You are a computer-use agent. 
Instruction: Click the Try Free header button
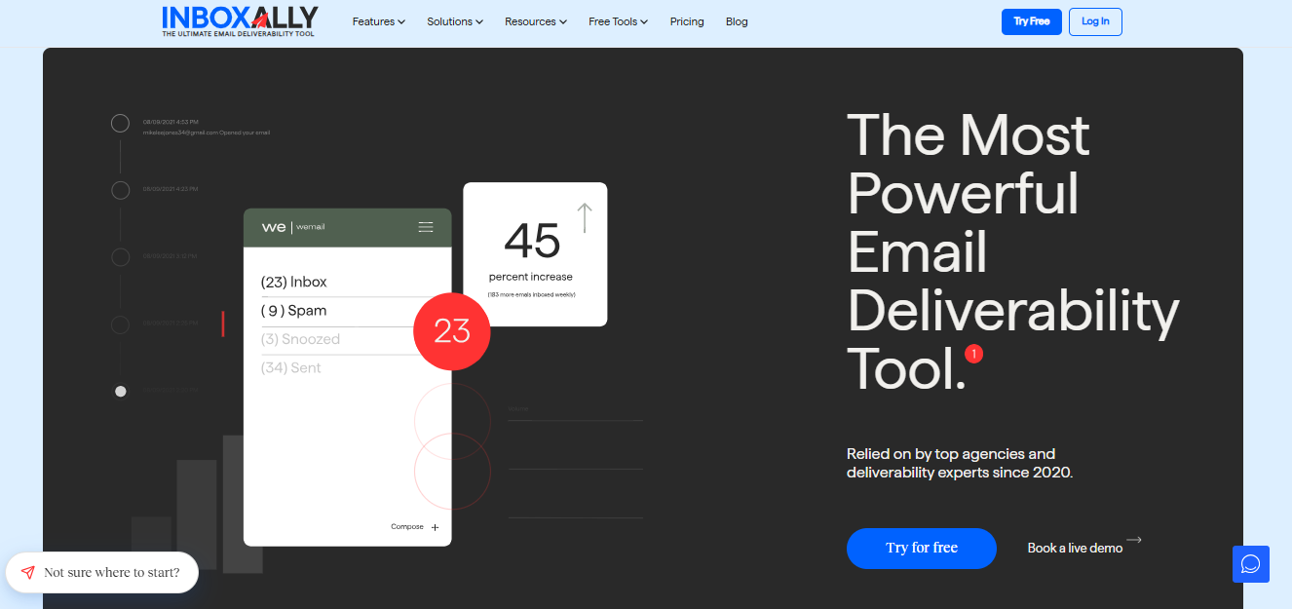[x=1032, y=21]
